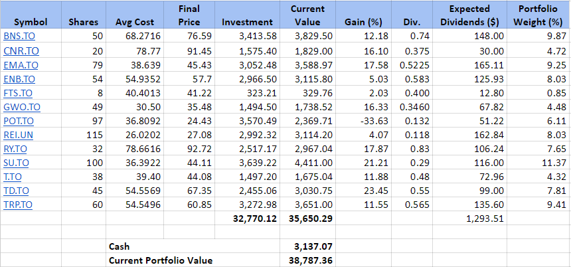Select GWO.TO avg cost 30.50

pyautogui.click(x=134, y=107)
